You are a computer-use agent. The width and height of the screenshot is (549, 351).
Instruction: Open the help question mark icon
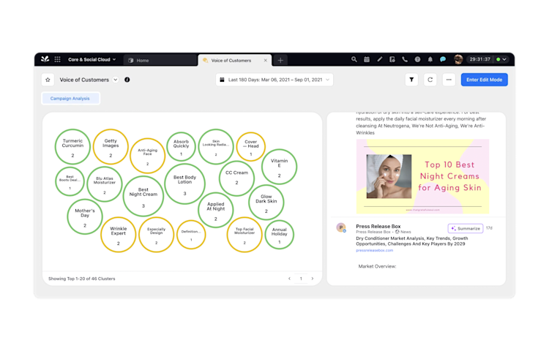pyautogui.click(x=417, y=59)
